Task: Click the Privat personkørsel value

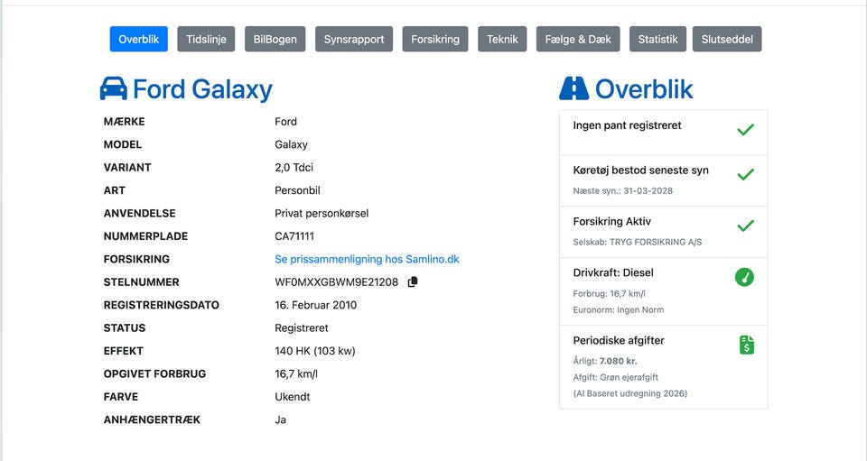Action: pyautogui.click(x=322, y=213)
